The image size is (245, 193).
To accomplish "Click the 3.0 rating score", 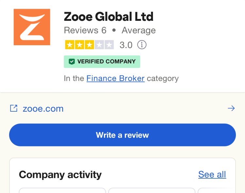I will [126, 45].
